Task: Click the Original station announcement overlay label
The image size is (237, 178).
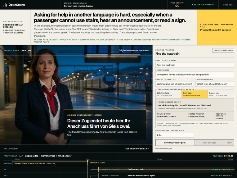Action: click(134, 50)
